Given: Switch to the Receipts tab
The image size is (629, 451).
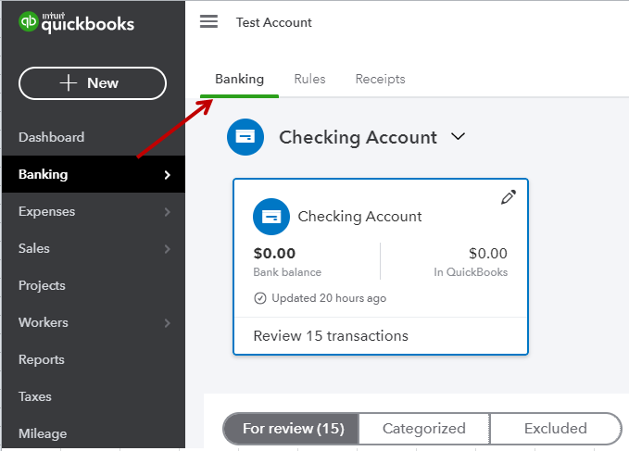Looking at the screenshot, I should click(381, 80).
